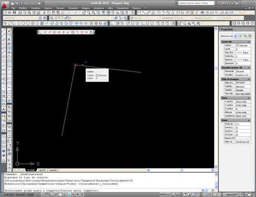
Task: Select the Rectangle tool in the draw toolbar
Action: (4, 48)
